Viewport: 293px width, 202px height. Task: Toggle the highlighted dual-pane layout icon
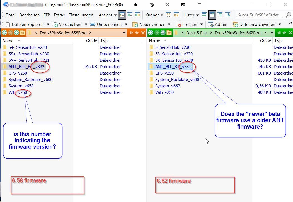click(x=212, y=15)
